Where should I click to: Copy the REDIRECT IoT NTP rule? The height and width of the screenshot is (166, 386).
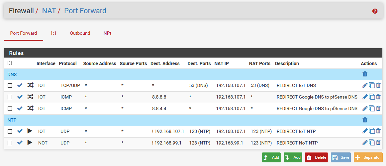(x=372, y=132)
